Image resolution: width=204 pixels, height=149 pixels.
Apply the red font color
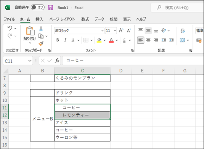pos(111,40)
